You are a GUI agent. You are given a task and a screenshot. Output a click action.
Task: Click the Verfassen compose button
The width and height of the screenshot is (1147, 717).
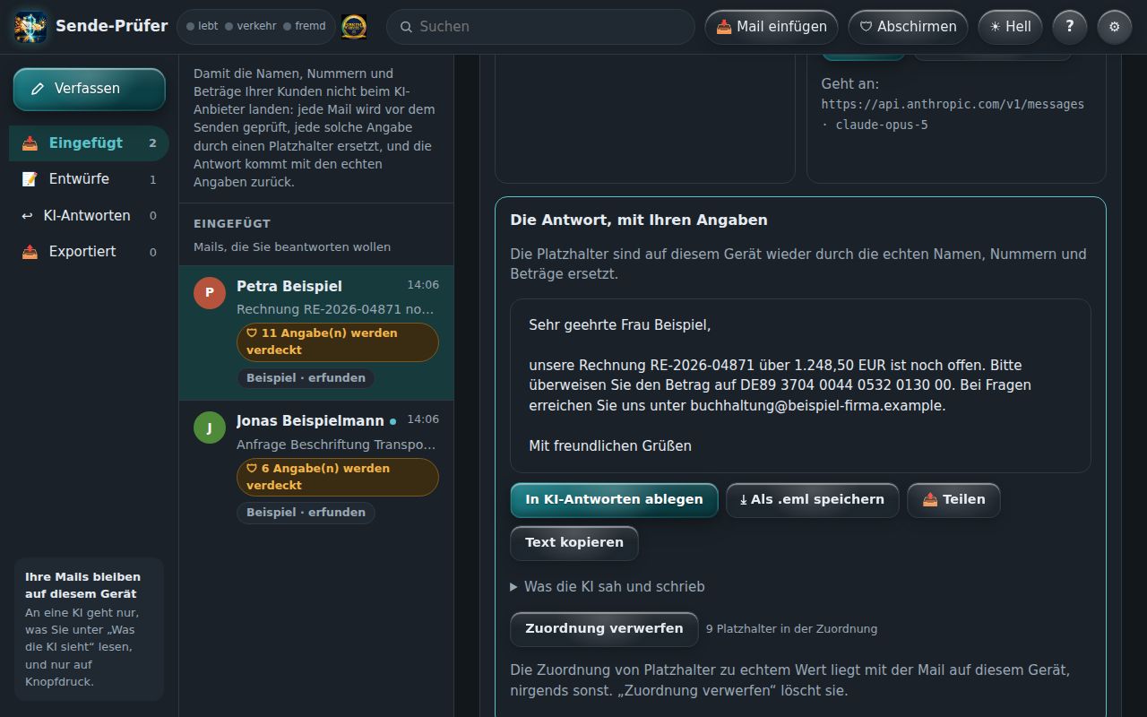(89, 89)
